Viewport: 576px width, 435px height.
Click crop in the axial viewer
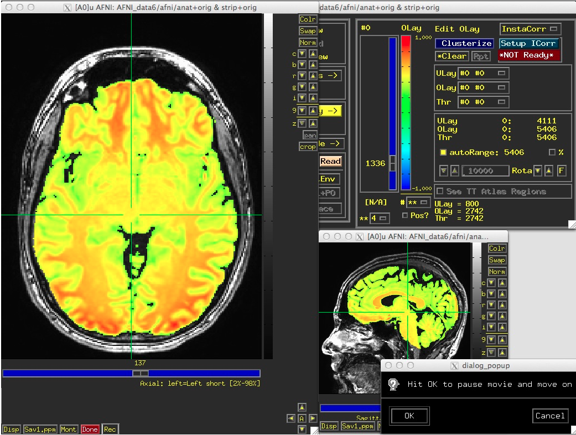pos(308,147)
